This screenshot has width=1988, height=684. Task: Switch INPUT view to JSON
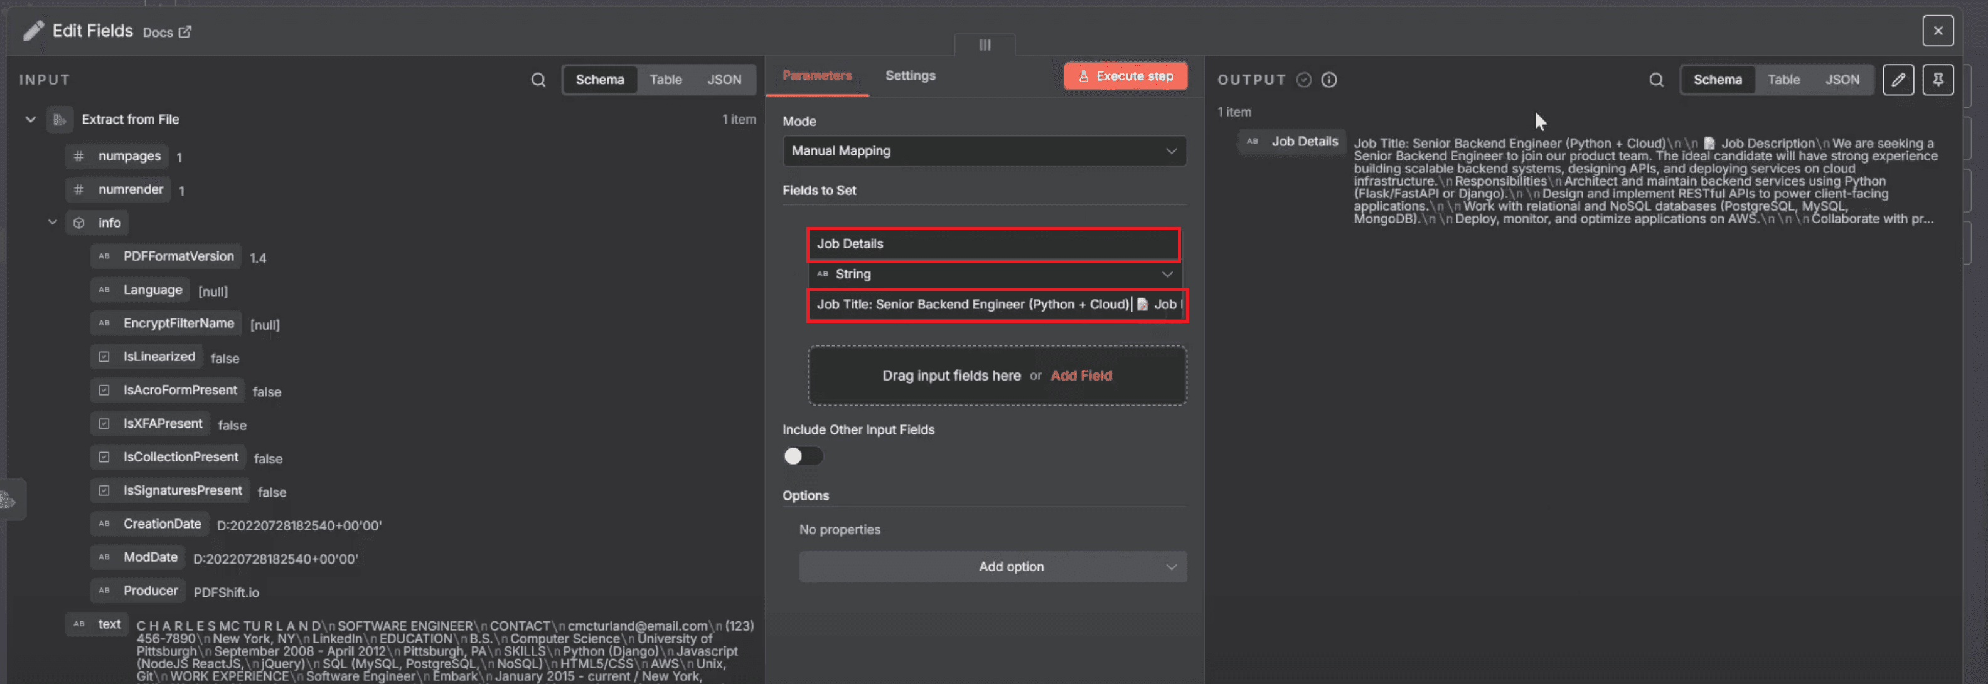tap(724, 80)
